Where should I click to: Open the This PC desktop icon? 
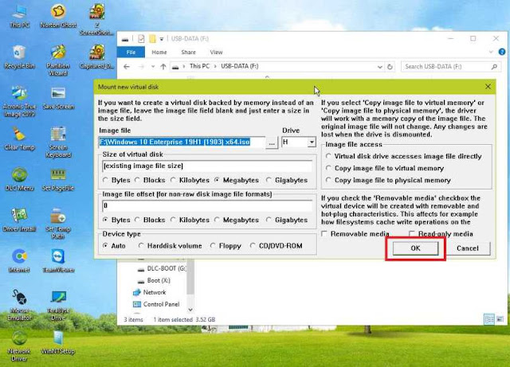(x=19, y=16)
